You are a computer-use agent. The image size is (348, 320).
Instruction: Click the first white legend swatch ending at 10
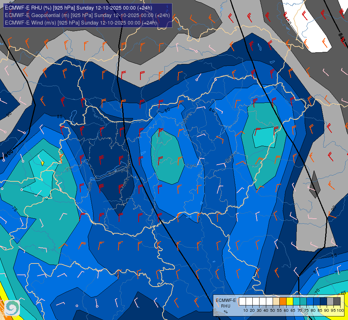(242, 302)
